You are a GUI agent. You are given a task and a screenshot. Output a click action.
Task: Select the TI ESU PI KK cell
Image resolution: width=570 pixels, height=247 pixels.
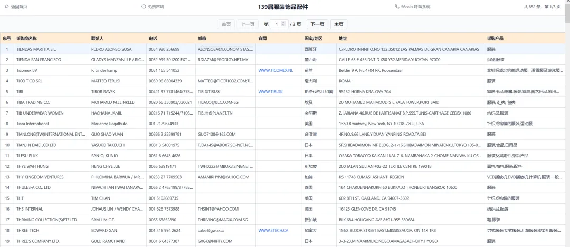pos(51,156)
